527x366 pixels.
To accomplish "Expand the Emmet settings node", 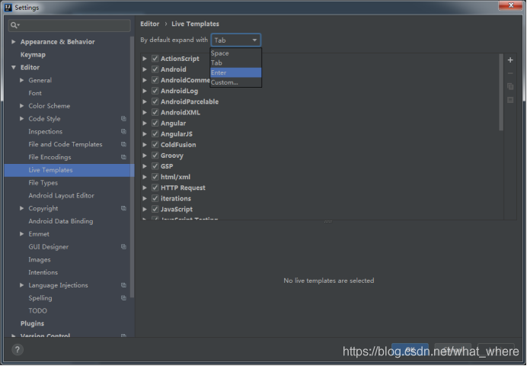I will click(x=21, y=234).
